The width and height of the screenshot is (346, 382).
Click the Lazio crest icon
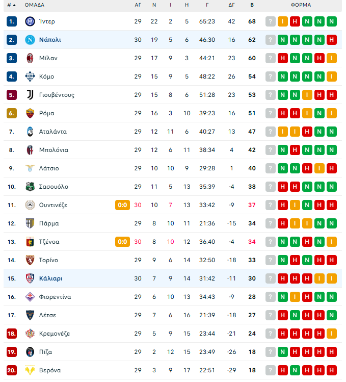pyautogui.click(x=30, y=168)
